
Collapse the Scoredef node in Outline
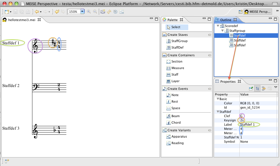[x=218, y=26]
